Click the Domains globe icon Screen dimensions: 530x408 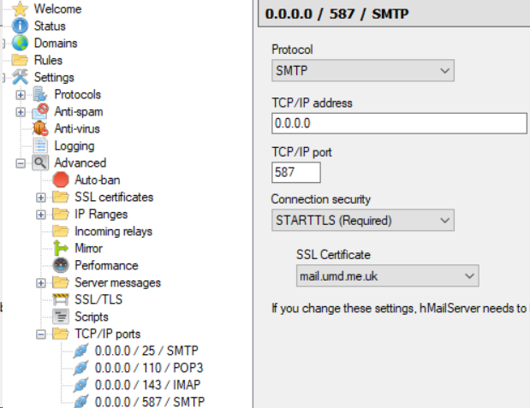click(20, 44)
